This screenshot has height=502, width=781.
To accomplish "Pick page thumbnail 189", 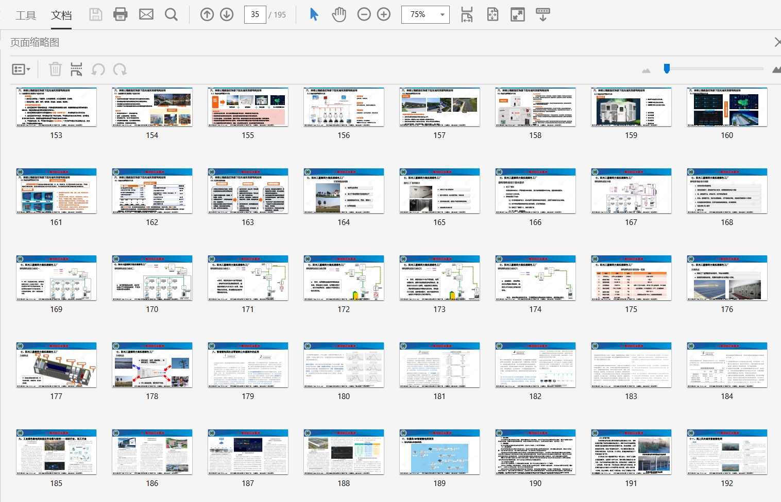I will pos(439,452).
